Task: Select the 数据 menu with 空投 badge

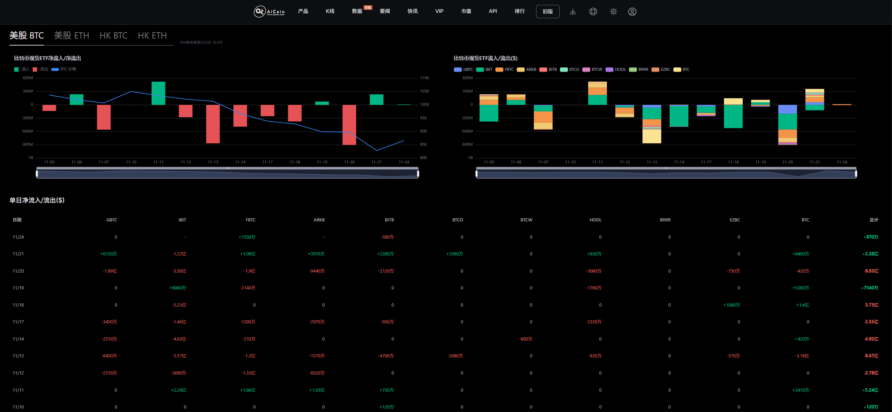Action: 357,11
